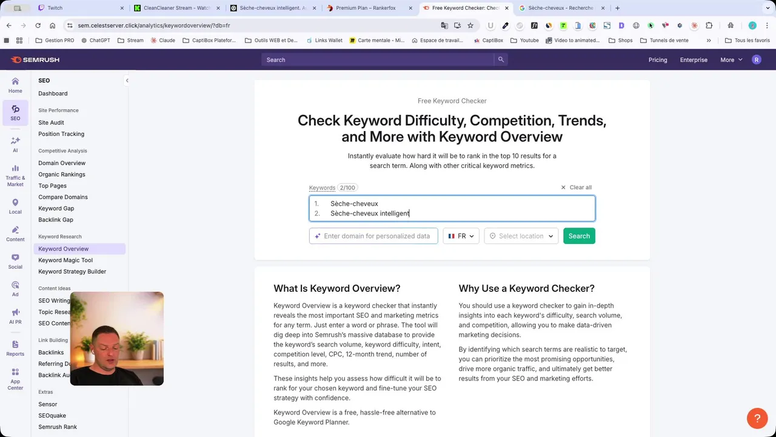Reload the page with browser refresh icon
The height and width of the screenshot is (437, 776).
38,25
